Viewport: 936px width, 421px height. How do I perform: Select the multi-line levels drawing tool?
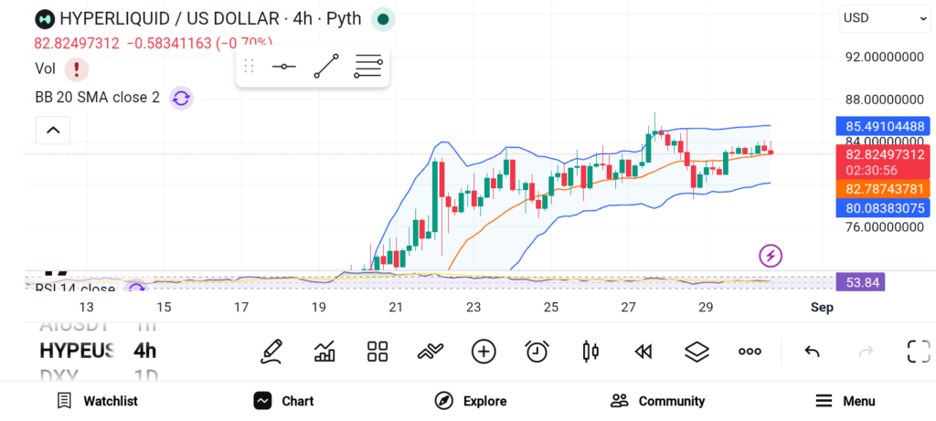[x=368, y=66]
